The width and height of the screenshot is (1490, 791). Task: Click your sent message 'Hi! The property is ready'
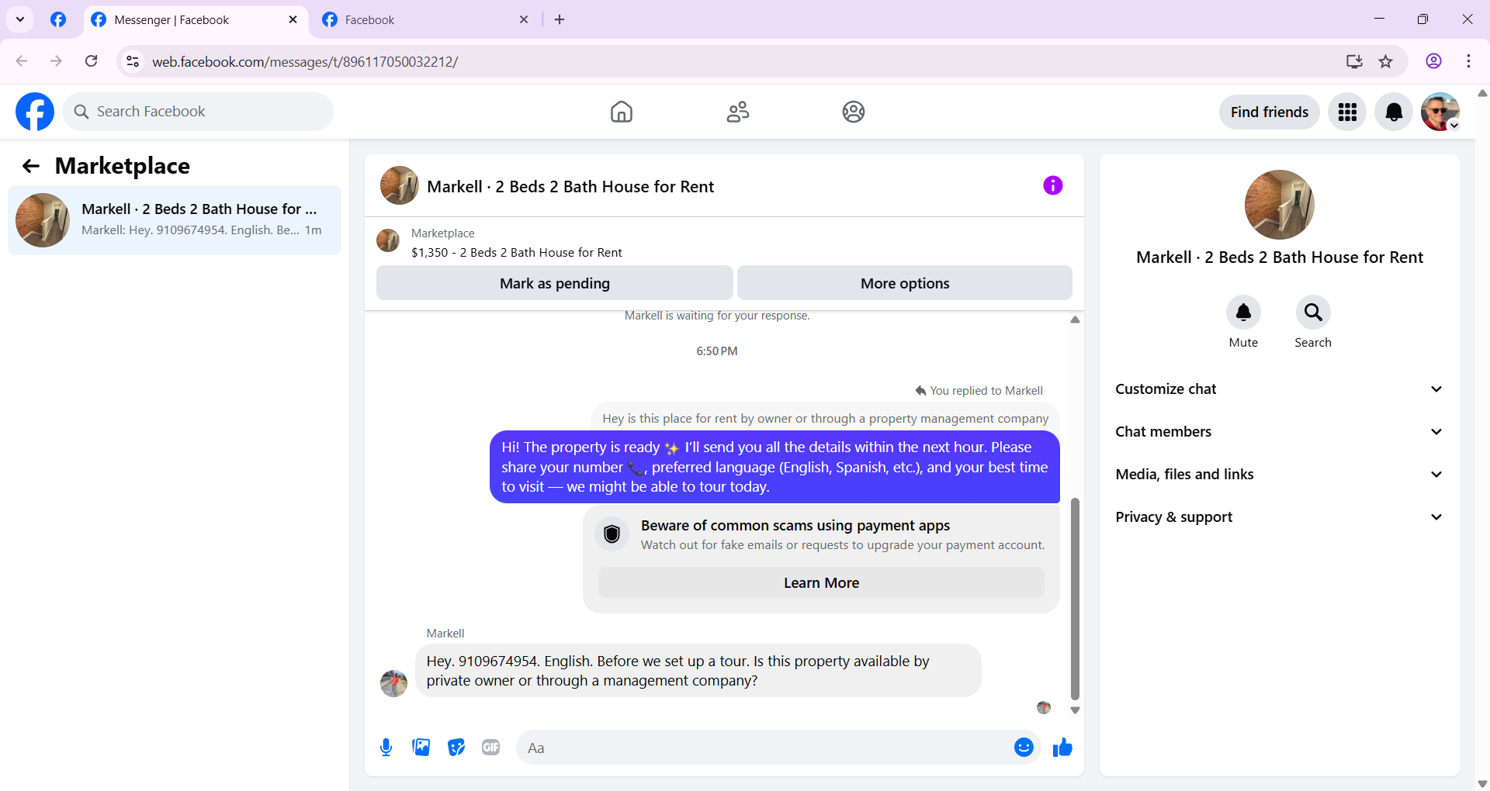774,467
